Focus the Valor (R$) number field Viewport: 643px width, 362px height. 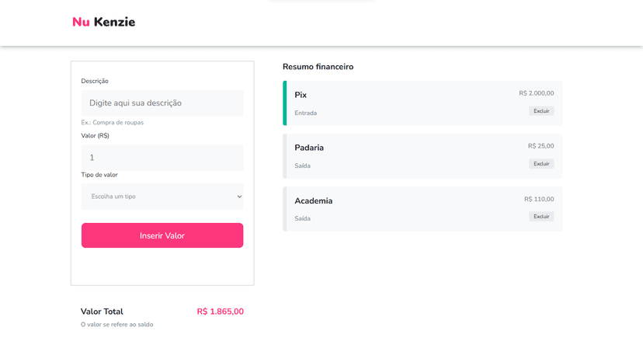162,158
